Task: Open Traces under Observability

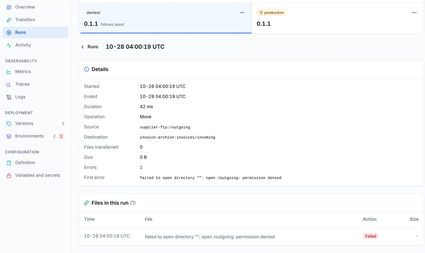Action: 35,84
